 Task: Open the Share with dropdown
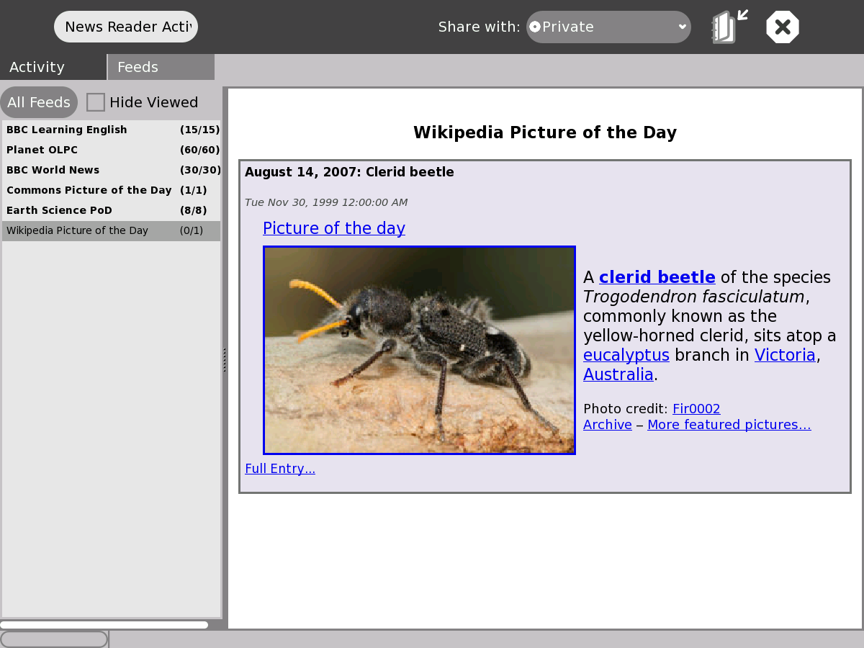click(x=608, y=27)
